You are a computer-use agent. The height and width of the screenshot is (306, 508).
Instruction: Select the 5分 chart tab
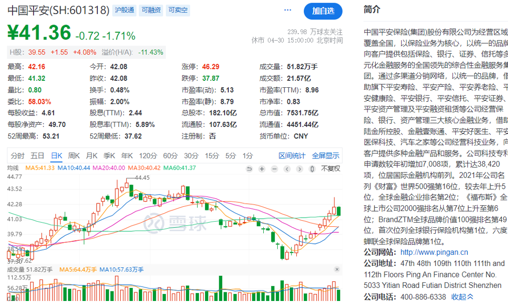coord(231,156)
